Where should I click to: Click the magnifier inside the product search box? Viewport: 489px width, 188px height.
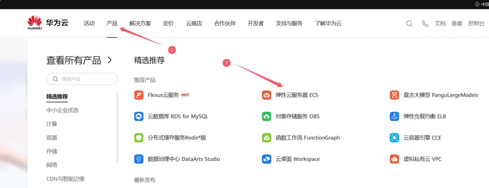pos(55,79)
